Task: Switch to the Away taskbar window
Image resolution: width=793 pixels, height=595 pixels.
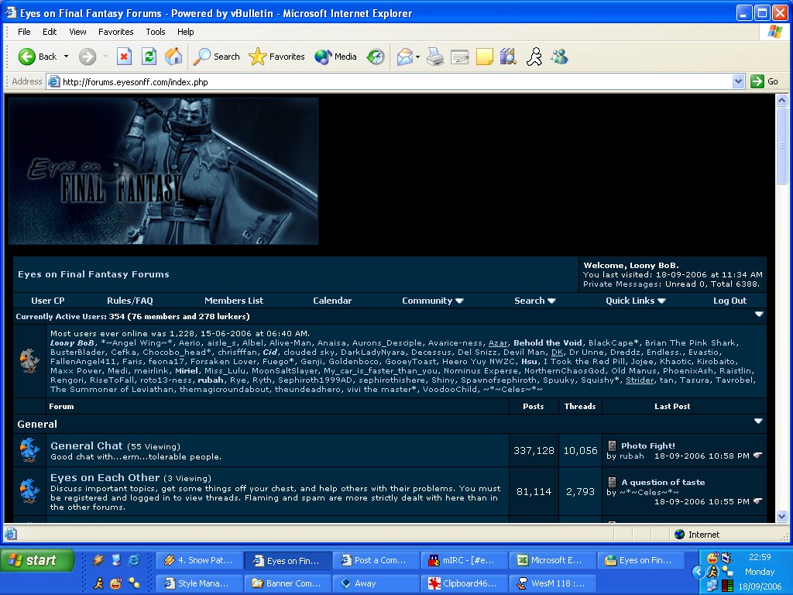Action: (x=377, y=583)
